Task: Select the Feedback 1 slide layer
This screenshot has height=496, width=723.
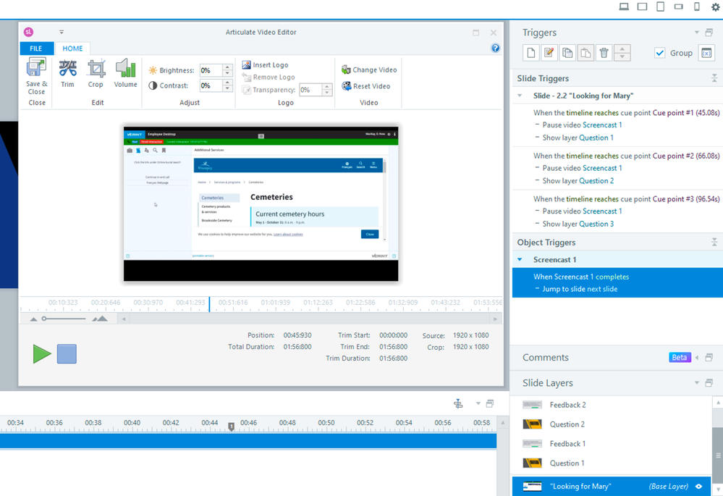Action: pyautogui.click(x=612, y=444)
